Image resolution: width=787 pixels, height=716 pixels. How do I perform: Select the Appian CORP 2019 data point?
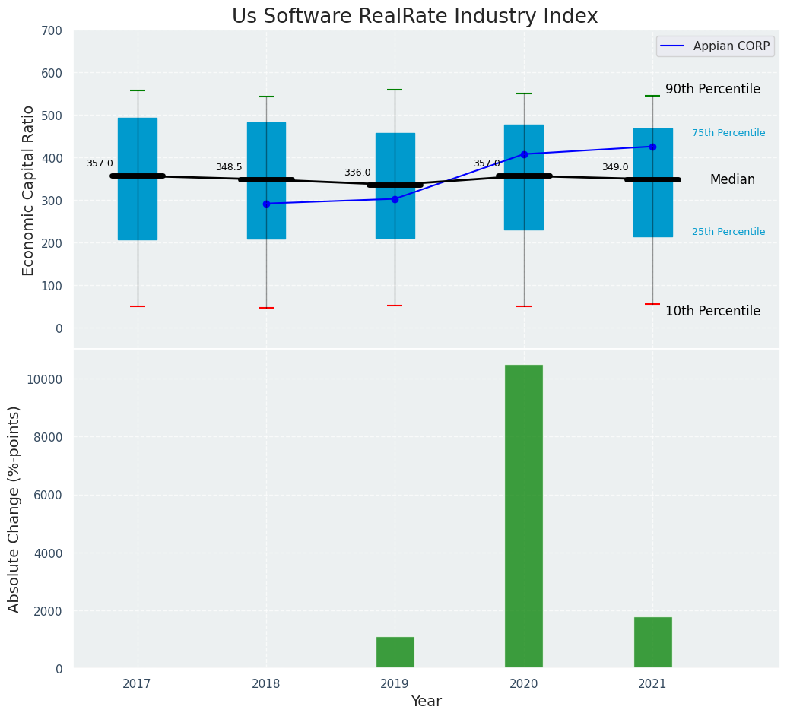pyautogui.click(x=395, y=199)
